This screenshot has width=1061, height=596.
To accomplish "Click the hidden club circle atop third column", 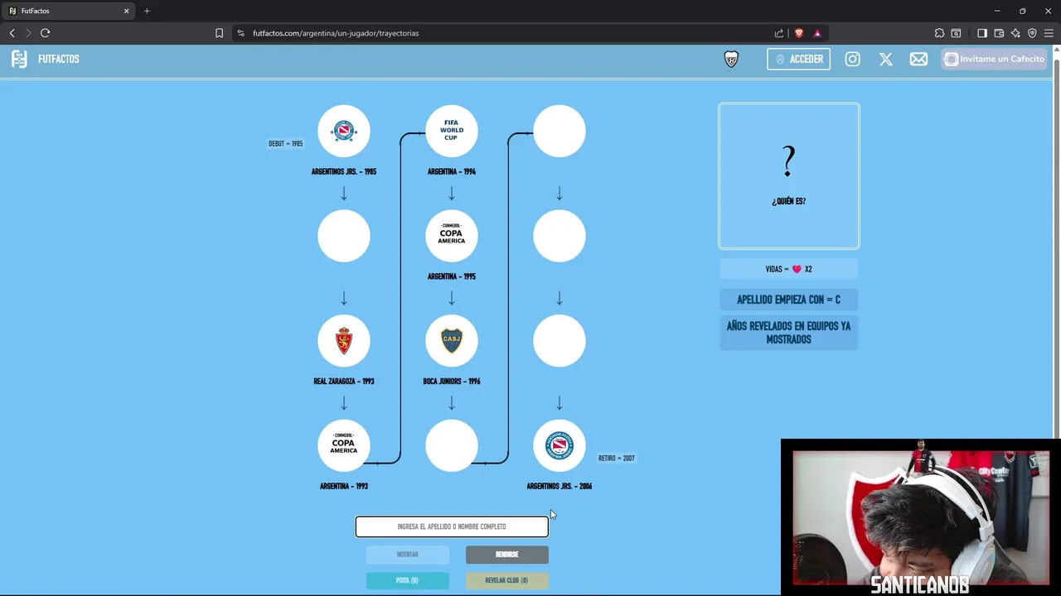I will tap(560, 131).
